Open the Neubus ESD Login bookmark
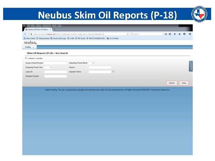The height and width of the screenshot is (161, 215). point(58,38)
